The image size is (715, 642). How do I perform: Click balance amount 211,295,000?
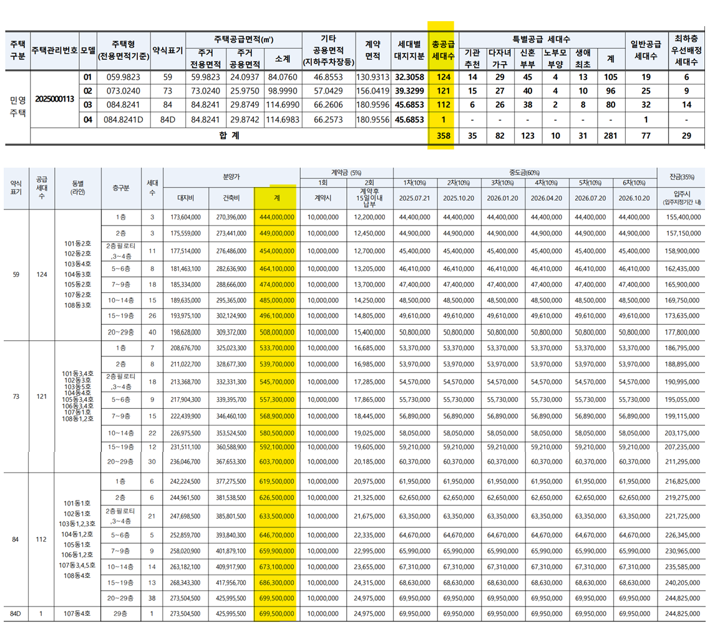[683, 462]
